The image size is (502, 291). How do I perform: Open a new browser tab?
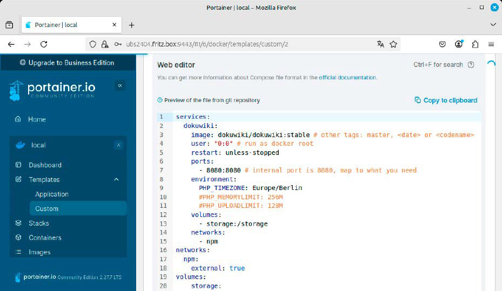(132, 25)
